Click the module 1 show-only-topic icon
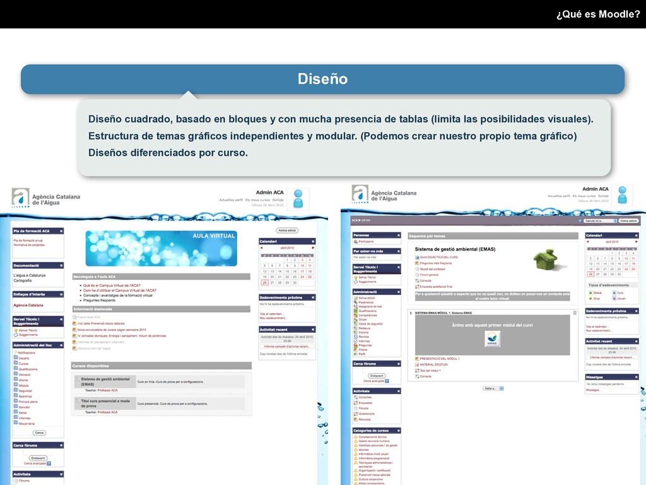The width and height of the screenshot is (646, 485). pyautogui.click(x=575, y=313)
